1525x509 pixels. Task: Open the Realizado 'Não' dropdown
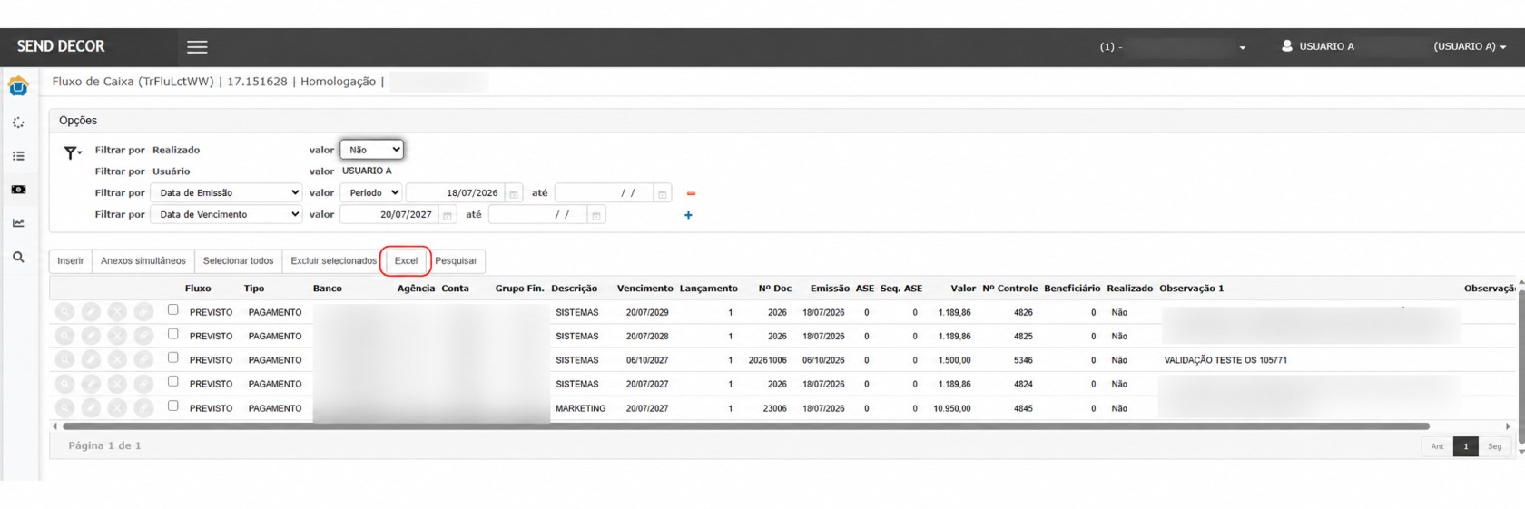coord(371,150)
